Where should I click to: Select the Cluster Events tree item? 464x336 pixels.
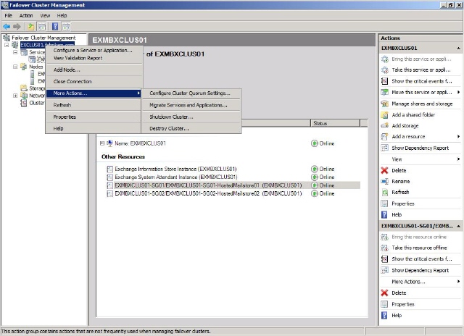pyautogui.click(x=37, y=103)
